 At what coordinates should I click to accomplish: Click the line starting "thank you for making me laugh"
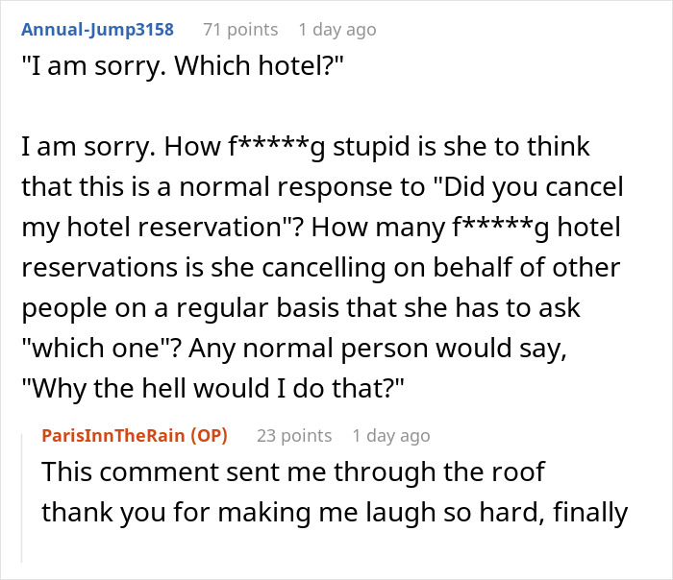334,512
